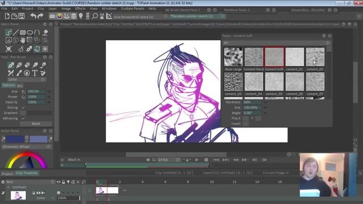Image resolution: width=363 pixels, height=204 pixels.
Task: Toggle the Drying checkbox
Action: (x=23, y=108)
